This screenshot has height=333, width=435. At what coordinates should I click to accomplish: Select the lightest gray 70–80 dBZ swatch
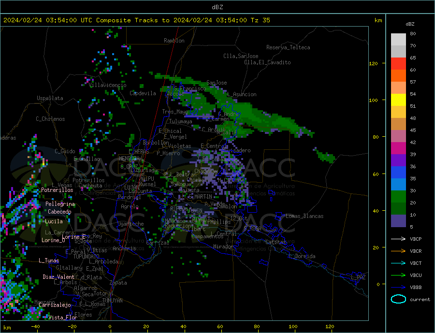[x=398, y=40]
